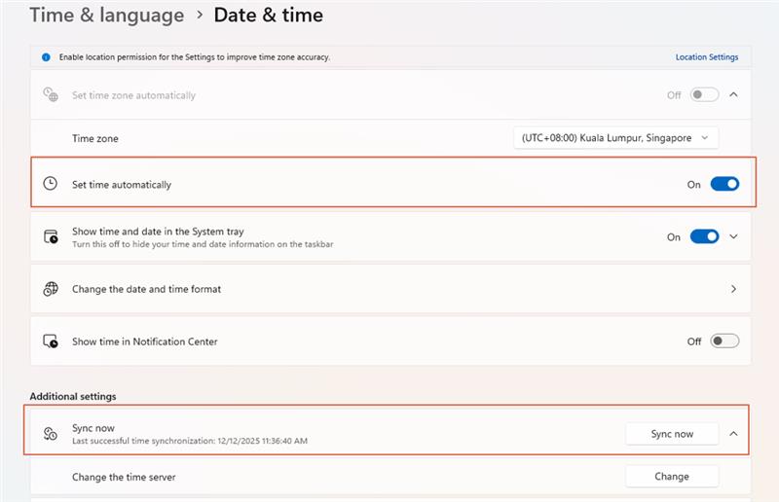Image resolution: width=779 pixels, height=502 pixels.
Task: Collapse the Set time zone automatically section
Action: [734, 95]
